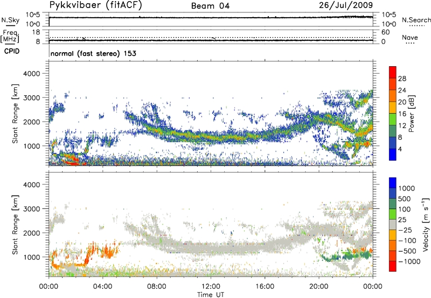Click the '4' value on Power color bar
This screenshot has height=298, width=431.
[400, 150]
